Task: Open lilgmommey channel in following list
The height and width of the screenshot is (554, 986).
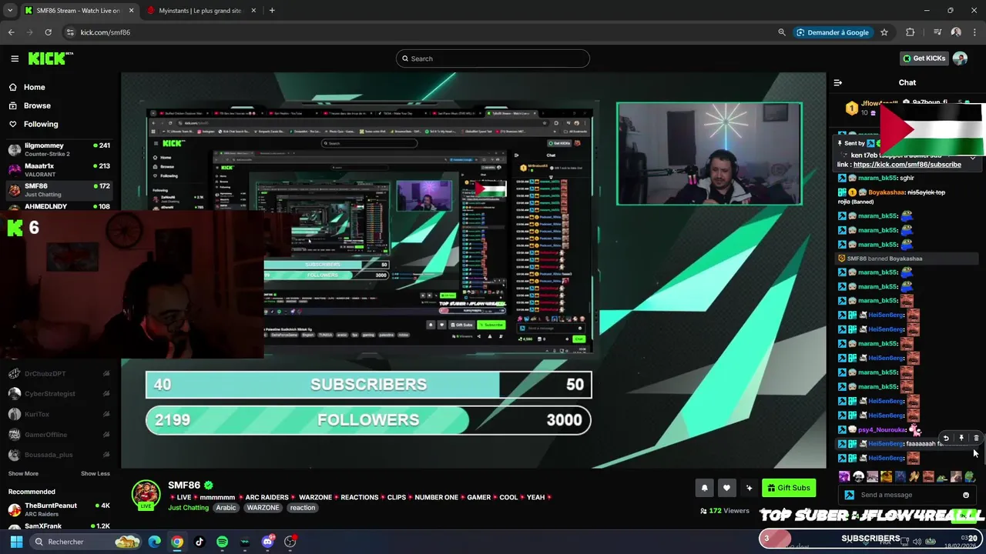Action: [x=60, y=149]
